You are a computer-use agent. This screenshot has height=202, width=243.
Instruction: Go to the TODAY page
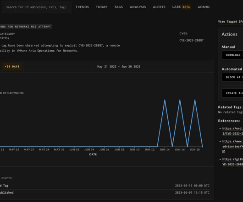101,7
